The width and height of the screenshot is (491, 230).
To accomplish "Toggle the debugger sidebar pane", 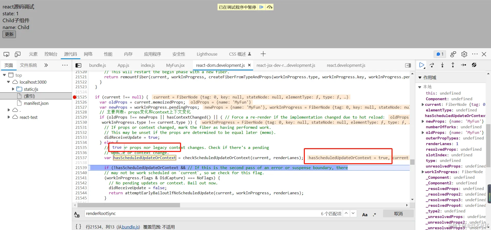I will pyautogui.click(x=408, y=66).
